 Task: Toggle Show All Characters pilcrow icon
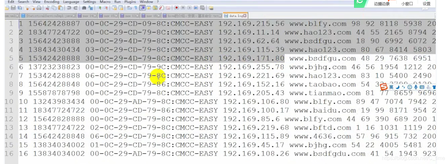(x=135, y=8)
